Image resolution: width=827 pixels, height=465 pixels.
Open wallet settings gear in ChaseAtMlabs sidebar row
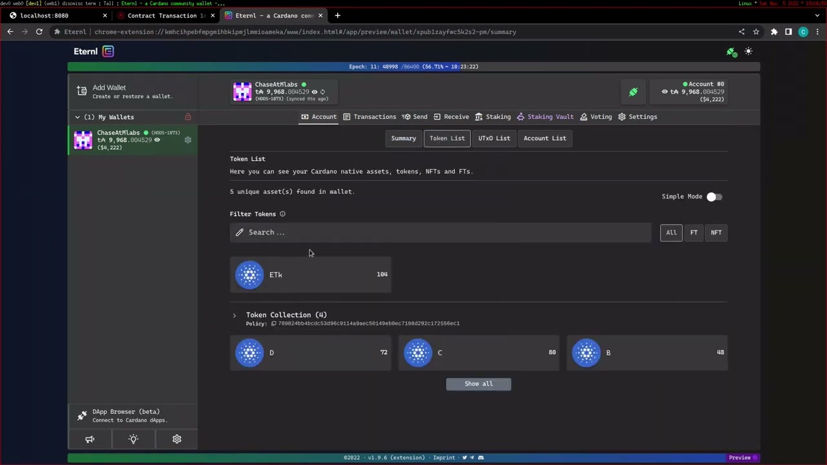[x=188, y=139]
